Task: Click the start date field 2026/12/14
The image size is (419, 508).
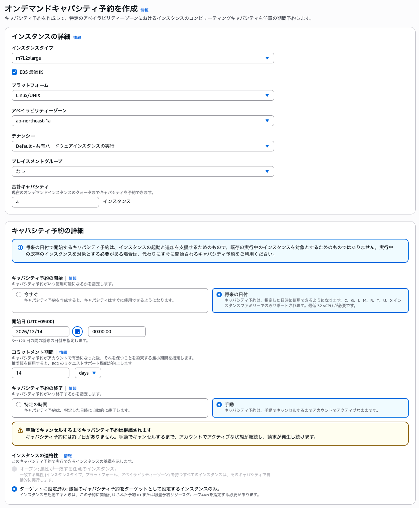Action: point(40,332)
